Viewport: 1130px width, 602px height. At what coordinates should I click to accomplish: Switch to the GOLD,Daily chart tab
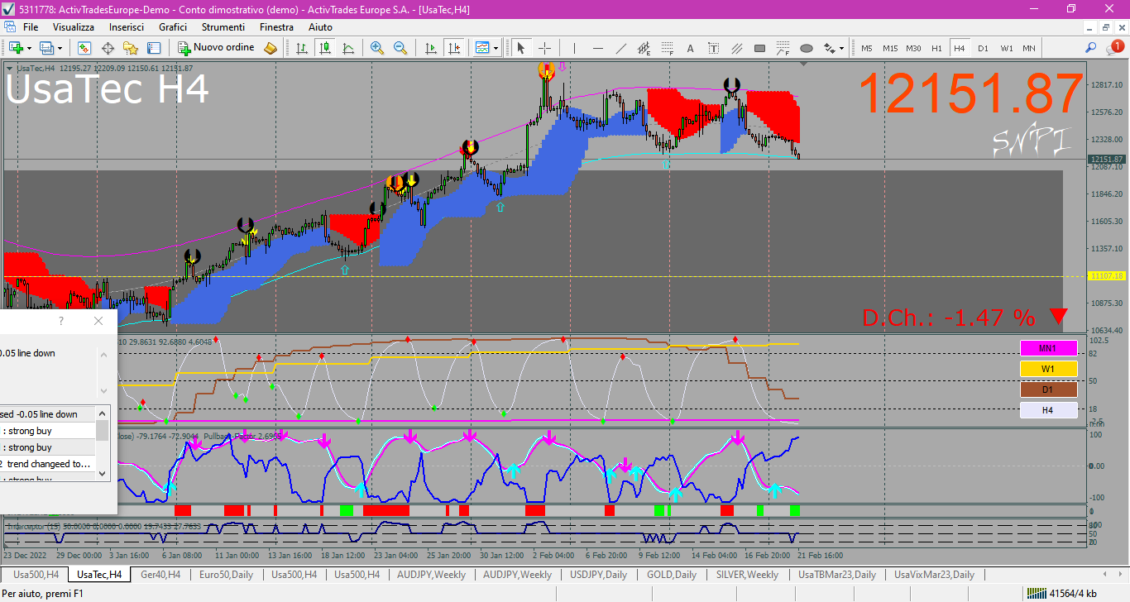(x=672, y=575)
